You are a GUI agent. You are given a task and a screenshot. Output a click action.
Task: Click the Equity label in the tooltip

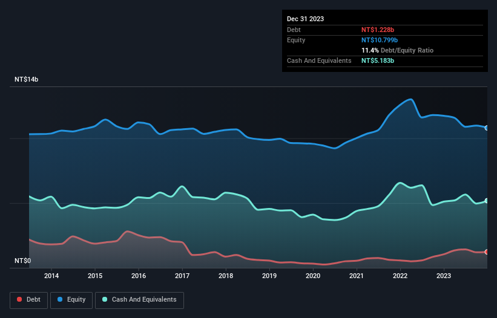pyautogui.click(x=296, y=40)
